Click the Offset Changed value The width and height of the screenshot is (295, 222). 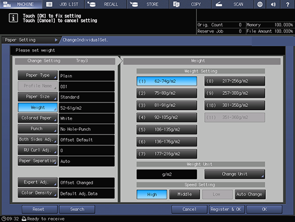(x=87, y=183)
